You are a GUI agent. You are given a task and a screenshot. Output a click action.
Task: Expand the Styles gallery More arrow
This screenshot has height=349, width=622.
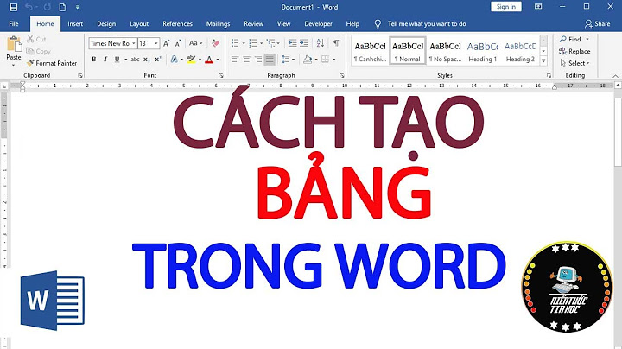543,60
